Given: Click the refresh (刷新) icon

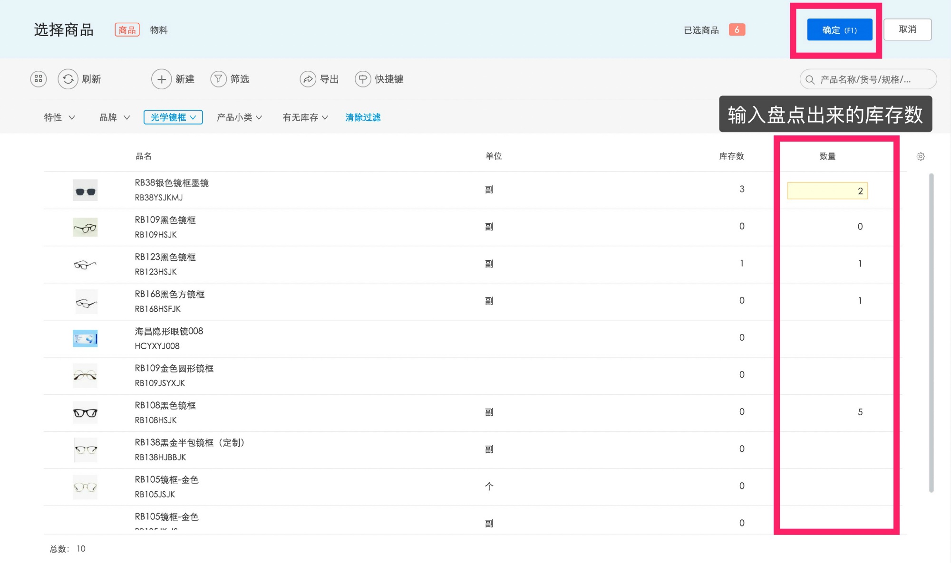Looking at the screenshot, I should tap(68, 79).
